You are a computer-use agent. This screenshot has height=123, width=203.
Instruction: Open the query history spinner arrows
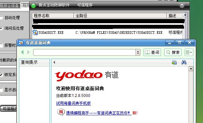[x=138, y=52]
